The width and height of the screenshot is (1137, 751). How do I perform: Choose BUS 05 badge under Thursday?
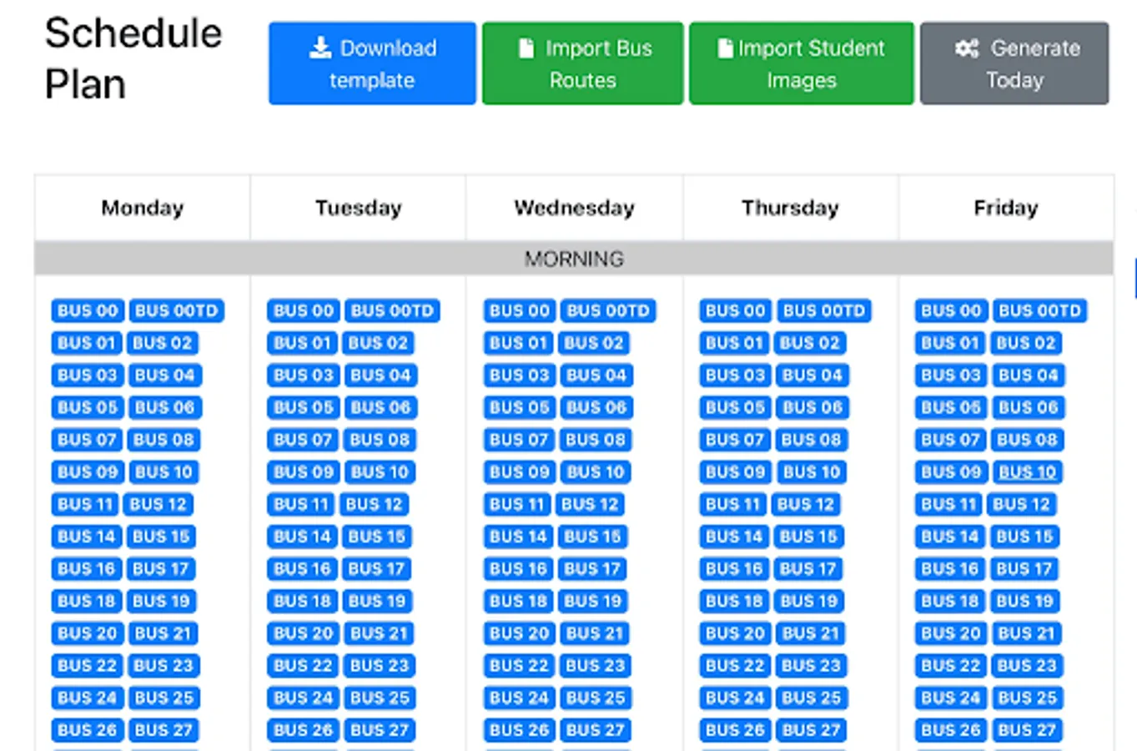735,408
